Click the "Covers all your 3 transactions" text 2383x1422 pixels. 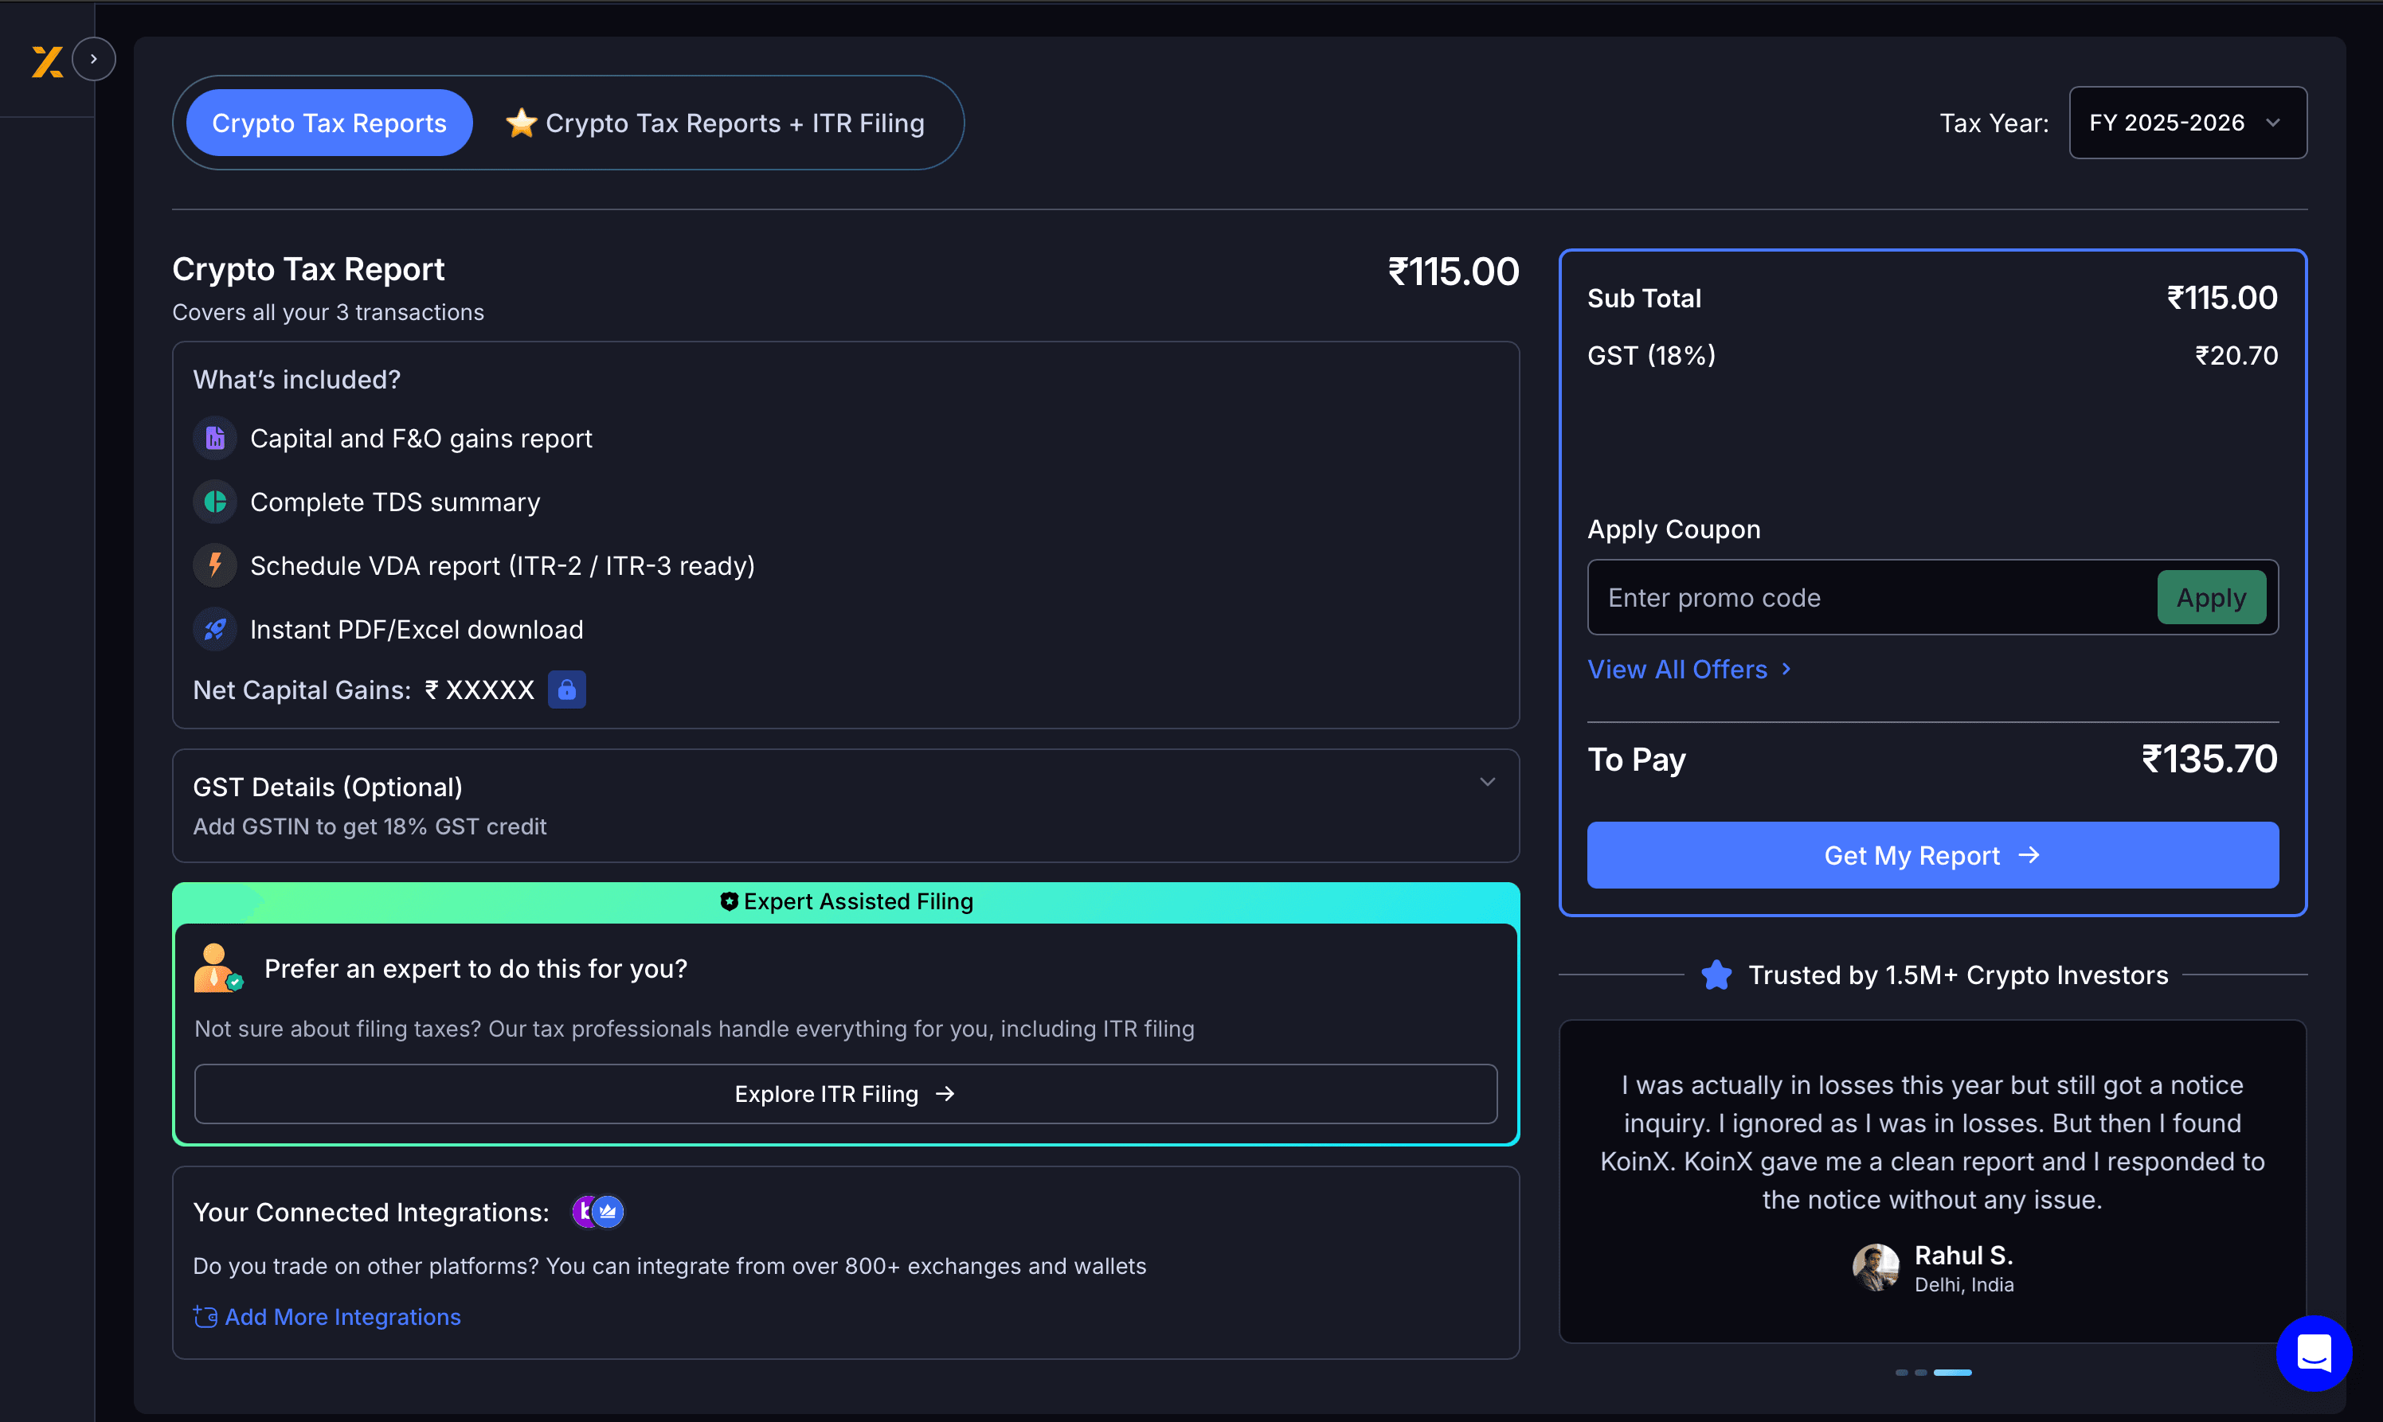(x=328, y=312)
